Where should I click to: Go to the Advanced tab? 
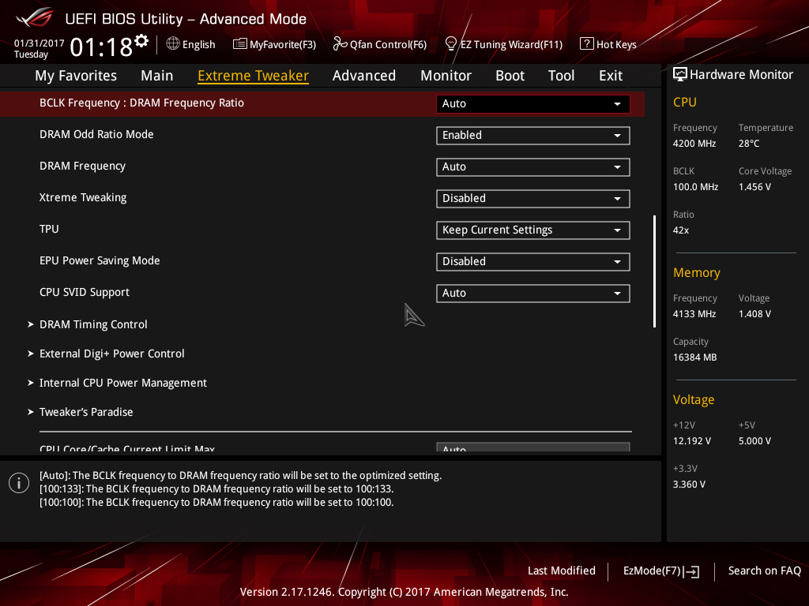point(364,76)
